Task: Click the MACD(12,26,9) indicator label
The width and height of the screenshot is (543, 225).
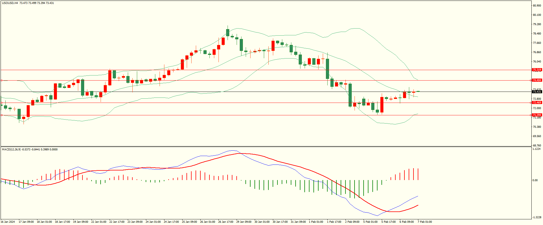Action: point(11,149)
